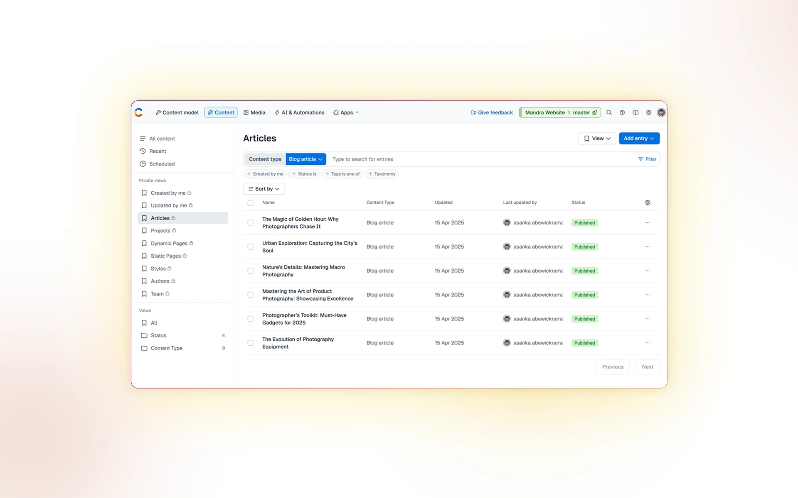Click the Add entry button

639,138
